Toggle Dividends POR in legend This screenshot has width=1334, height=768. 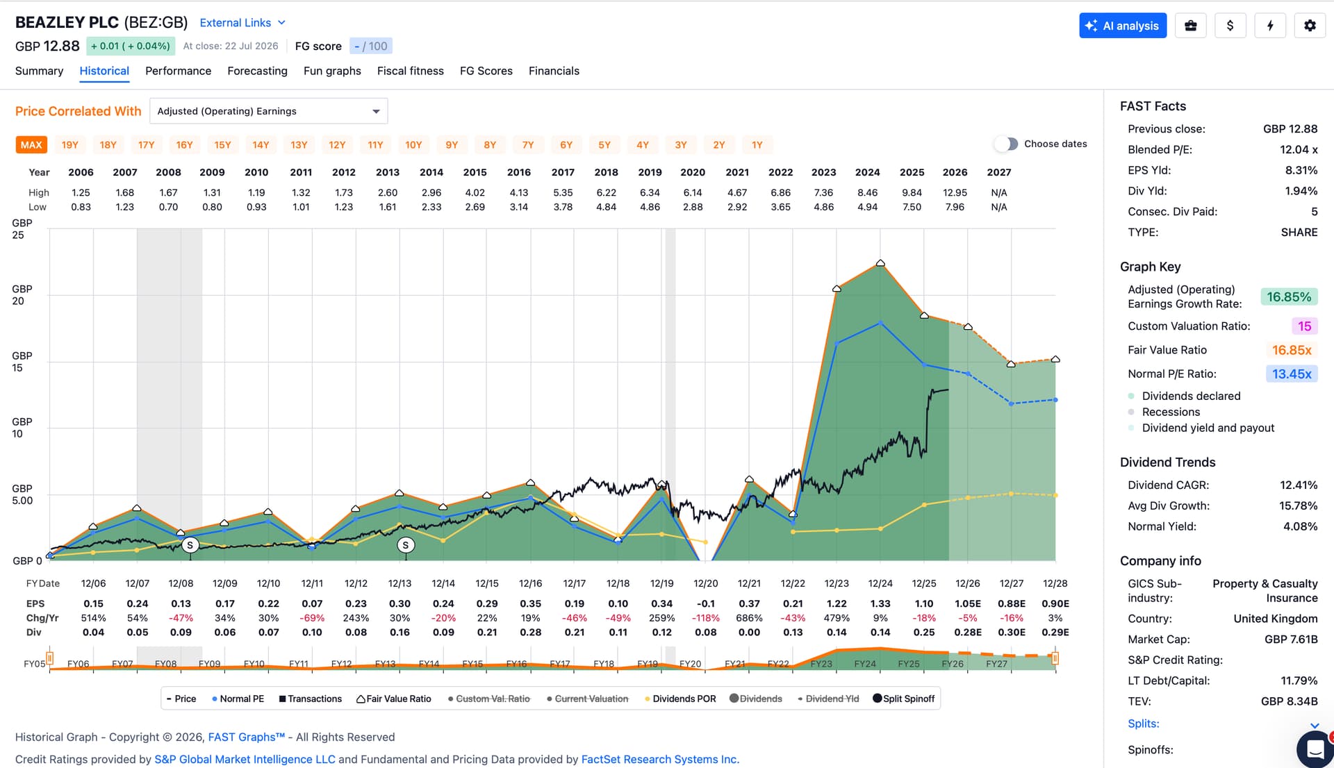pyautogui.click(x=680, y=699)
